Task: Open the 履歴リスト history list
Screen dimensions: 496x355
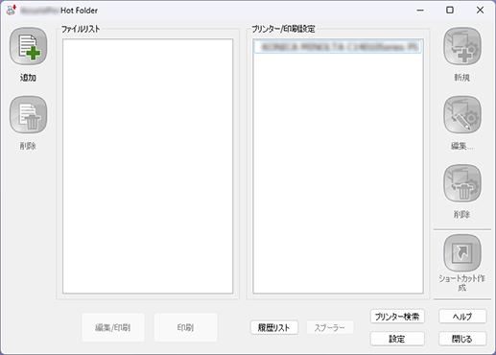Action: 274,327
